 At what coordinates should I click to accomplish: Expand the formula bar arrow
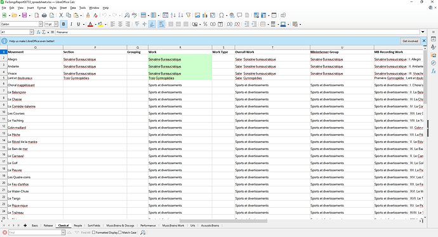[x=423, y=32]
